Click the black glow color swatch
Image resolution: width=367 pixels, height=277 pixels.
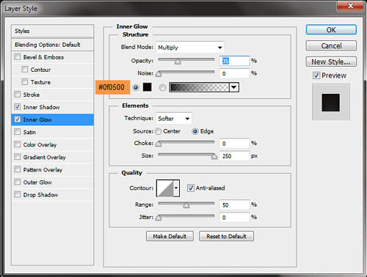pyautogui.click(x=147, y=87)
